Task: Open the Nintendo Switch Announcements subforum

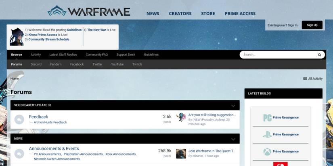Action: point(57,159)
